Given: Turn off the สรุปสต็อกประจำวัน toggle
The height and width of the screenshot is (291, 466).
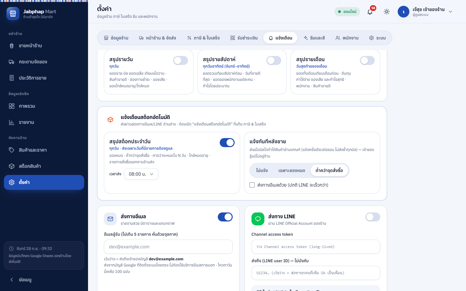Looking at the screenshot, I should [227, 143].
